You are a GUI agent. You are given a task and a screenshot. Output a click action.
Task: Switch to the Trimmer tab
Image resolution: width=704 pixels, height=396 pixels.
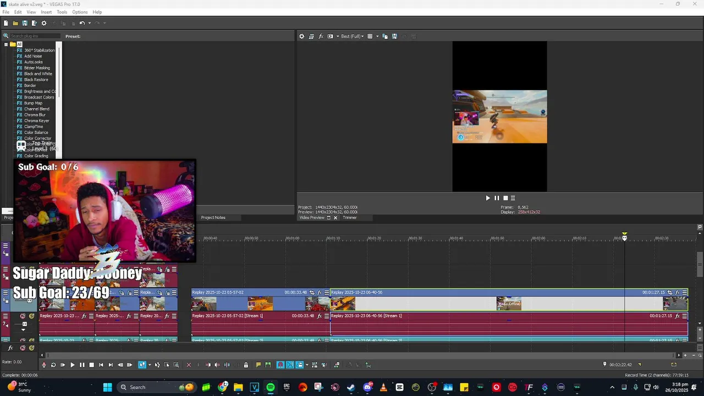[x=350, y=218]
